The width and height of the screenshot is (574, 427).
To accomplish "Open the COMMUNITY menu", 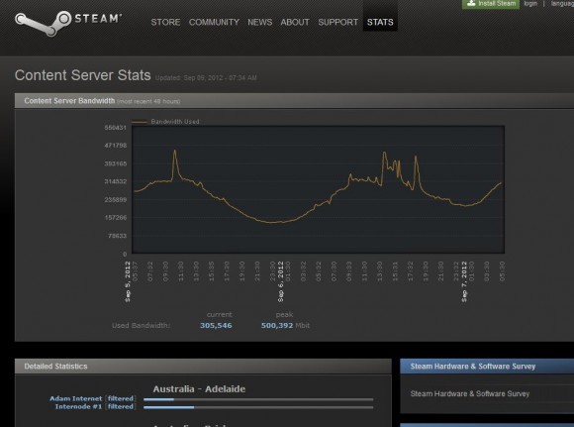I will pos(214,22).
